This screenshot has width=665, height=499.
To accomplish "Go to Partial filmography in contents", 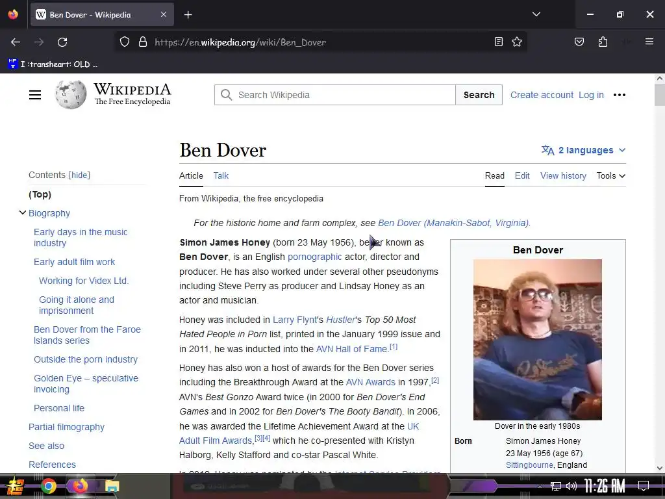I will pyautogui.click(x=66, y=427).
